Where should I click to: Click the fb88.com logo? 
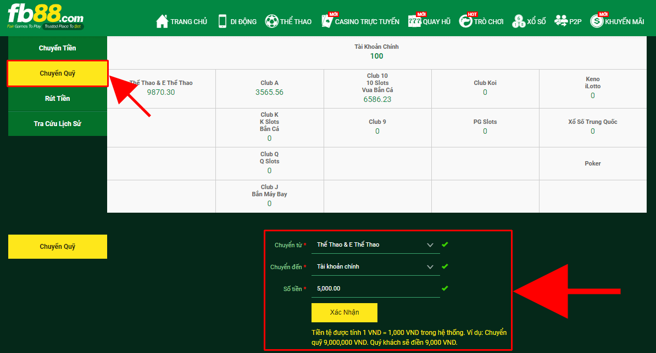[x=45, y=15]
